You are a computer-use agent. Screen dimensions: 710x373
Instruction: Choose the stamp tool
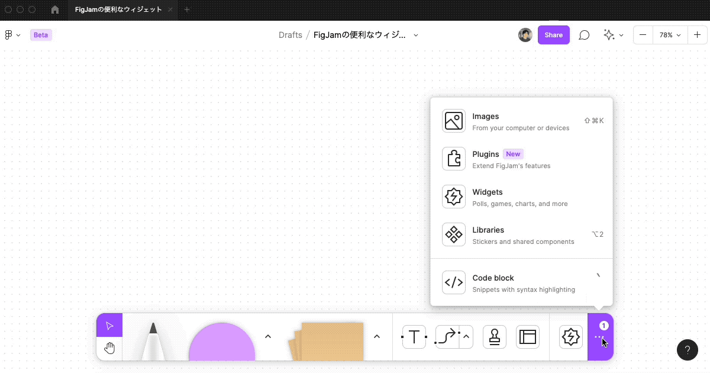[x=494, y=336]
